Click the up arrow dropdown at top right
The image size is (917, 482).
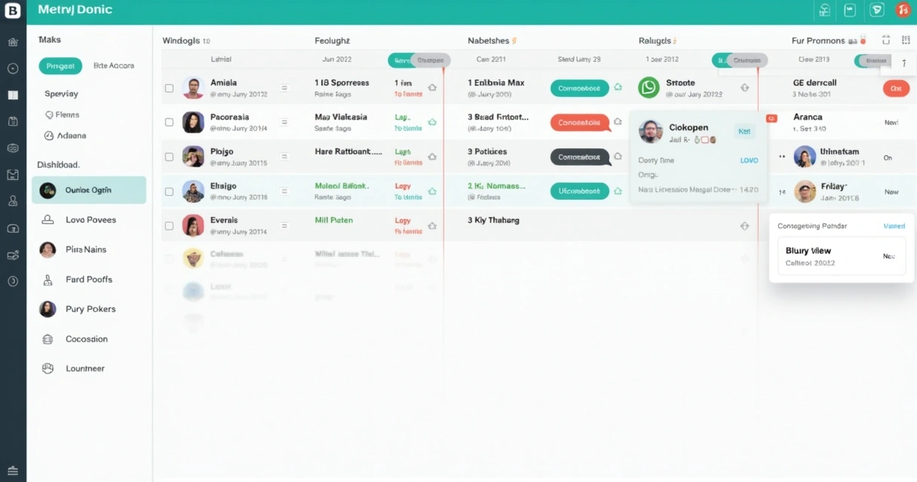coord(904,63)
